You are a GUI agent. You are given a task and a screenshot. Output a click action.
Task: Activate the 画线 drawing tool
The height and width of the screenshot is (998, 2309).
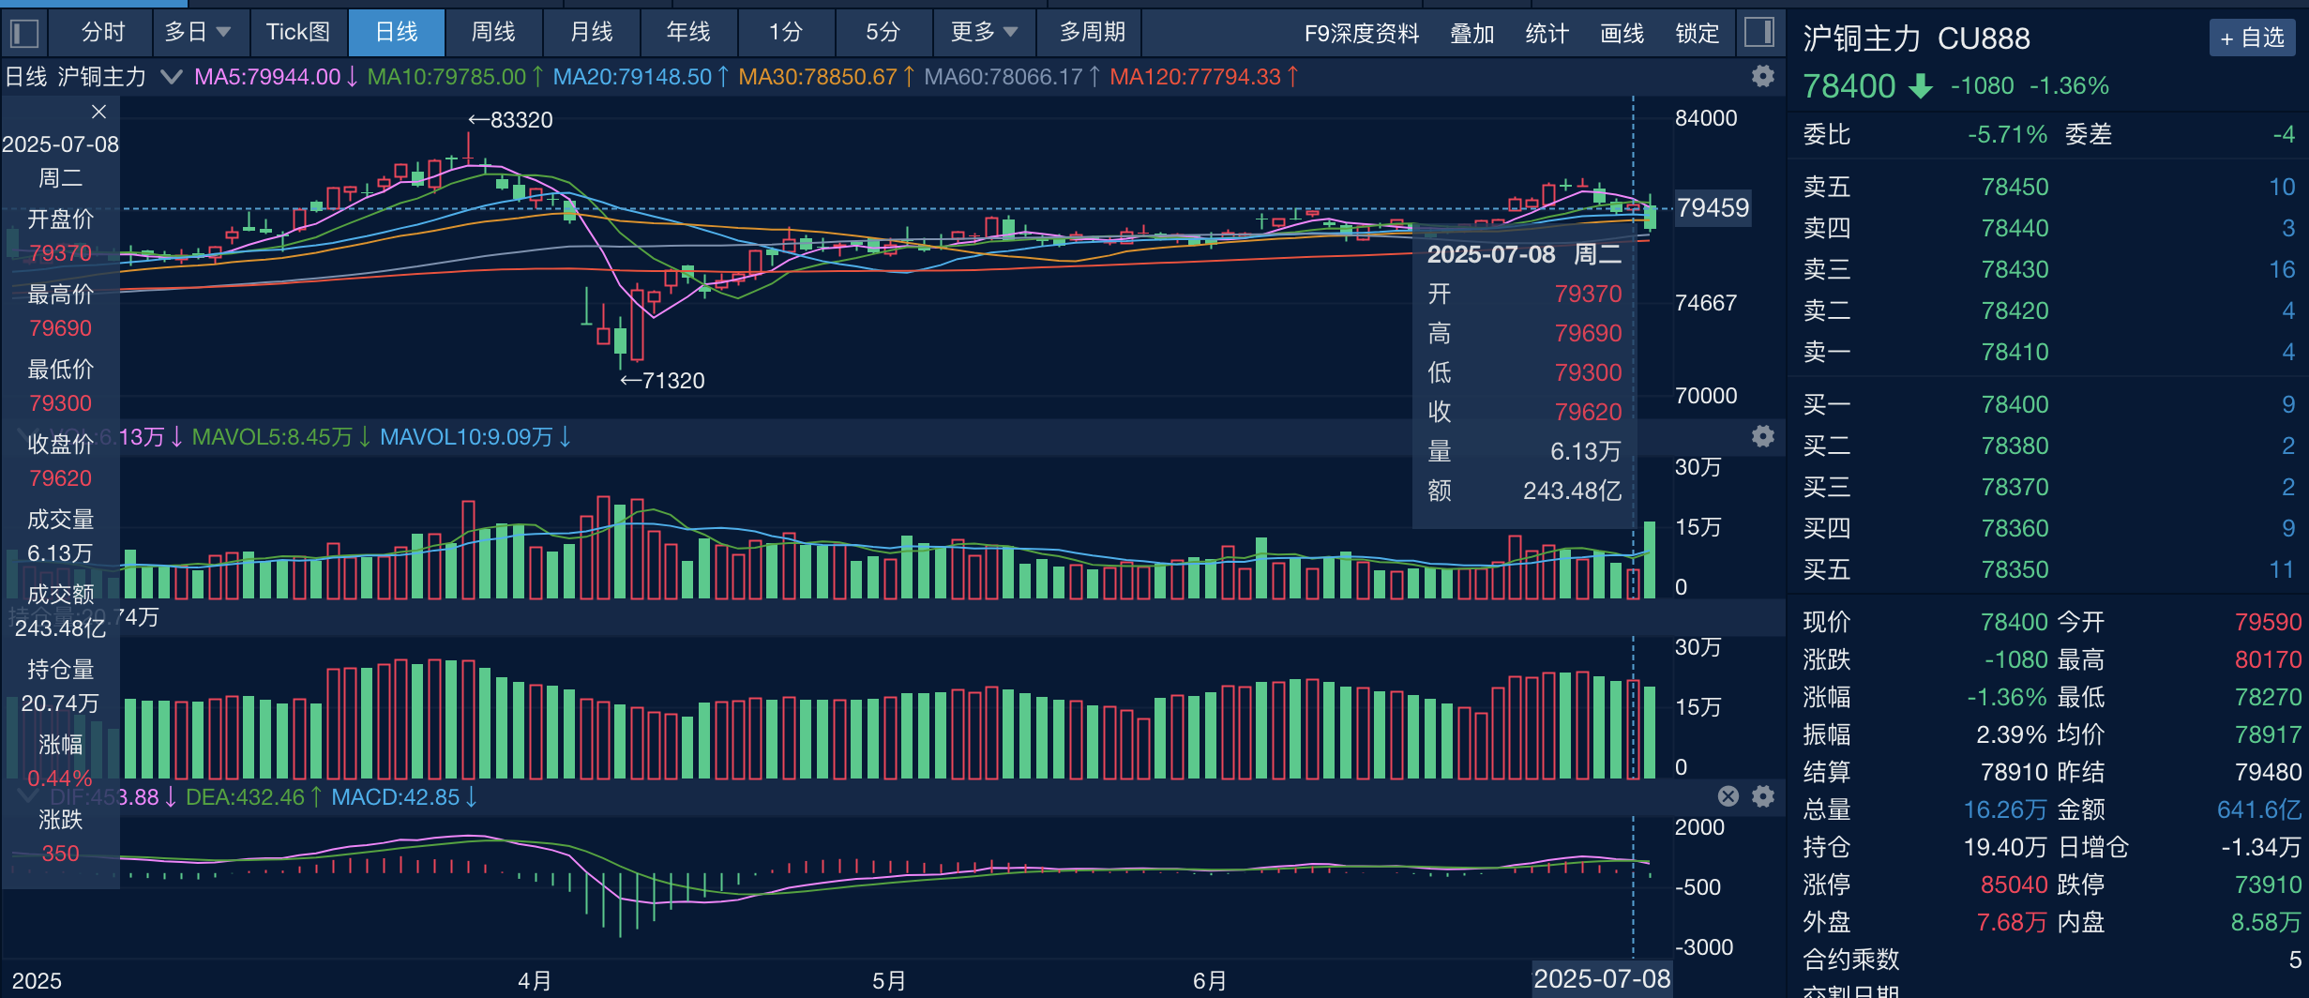pos(1622,33)
